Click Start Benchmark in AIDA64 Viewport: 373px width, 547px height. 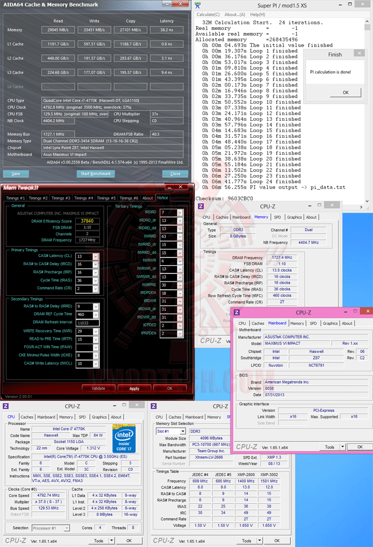(x=96, y=174)
